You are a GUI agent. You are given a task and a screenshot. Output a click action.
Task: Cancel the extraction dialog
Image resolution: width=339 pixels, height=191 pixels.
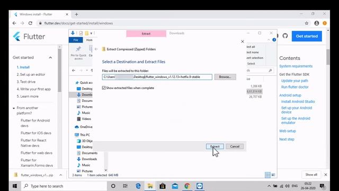[x=235, y=146]
